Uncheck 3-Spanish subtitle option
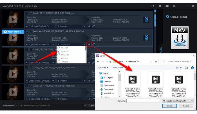The height and width of the screenshot is (114, 197). pyautogui.click(x=59, y=55)
